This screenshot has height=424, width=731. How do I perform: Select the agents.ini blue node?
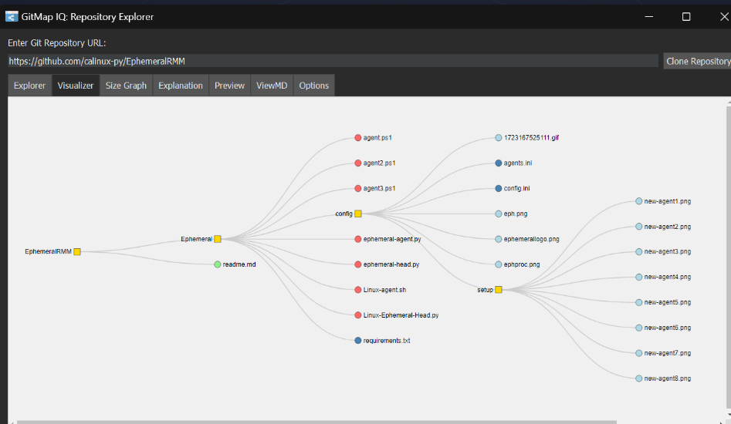click(x=499, y=163)
